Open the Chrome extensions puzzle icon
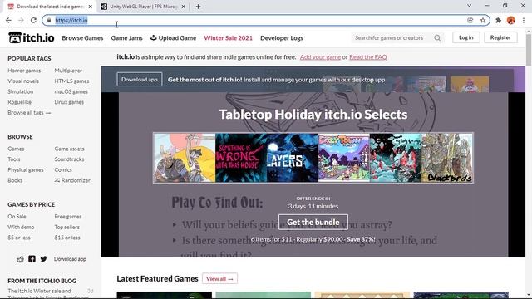 (x=499, y=20)
